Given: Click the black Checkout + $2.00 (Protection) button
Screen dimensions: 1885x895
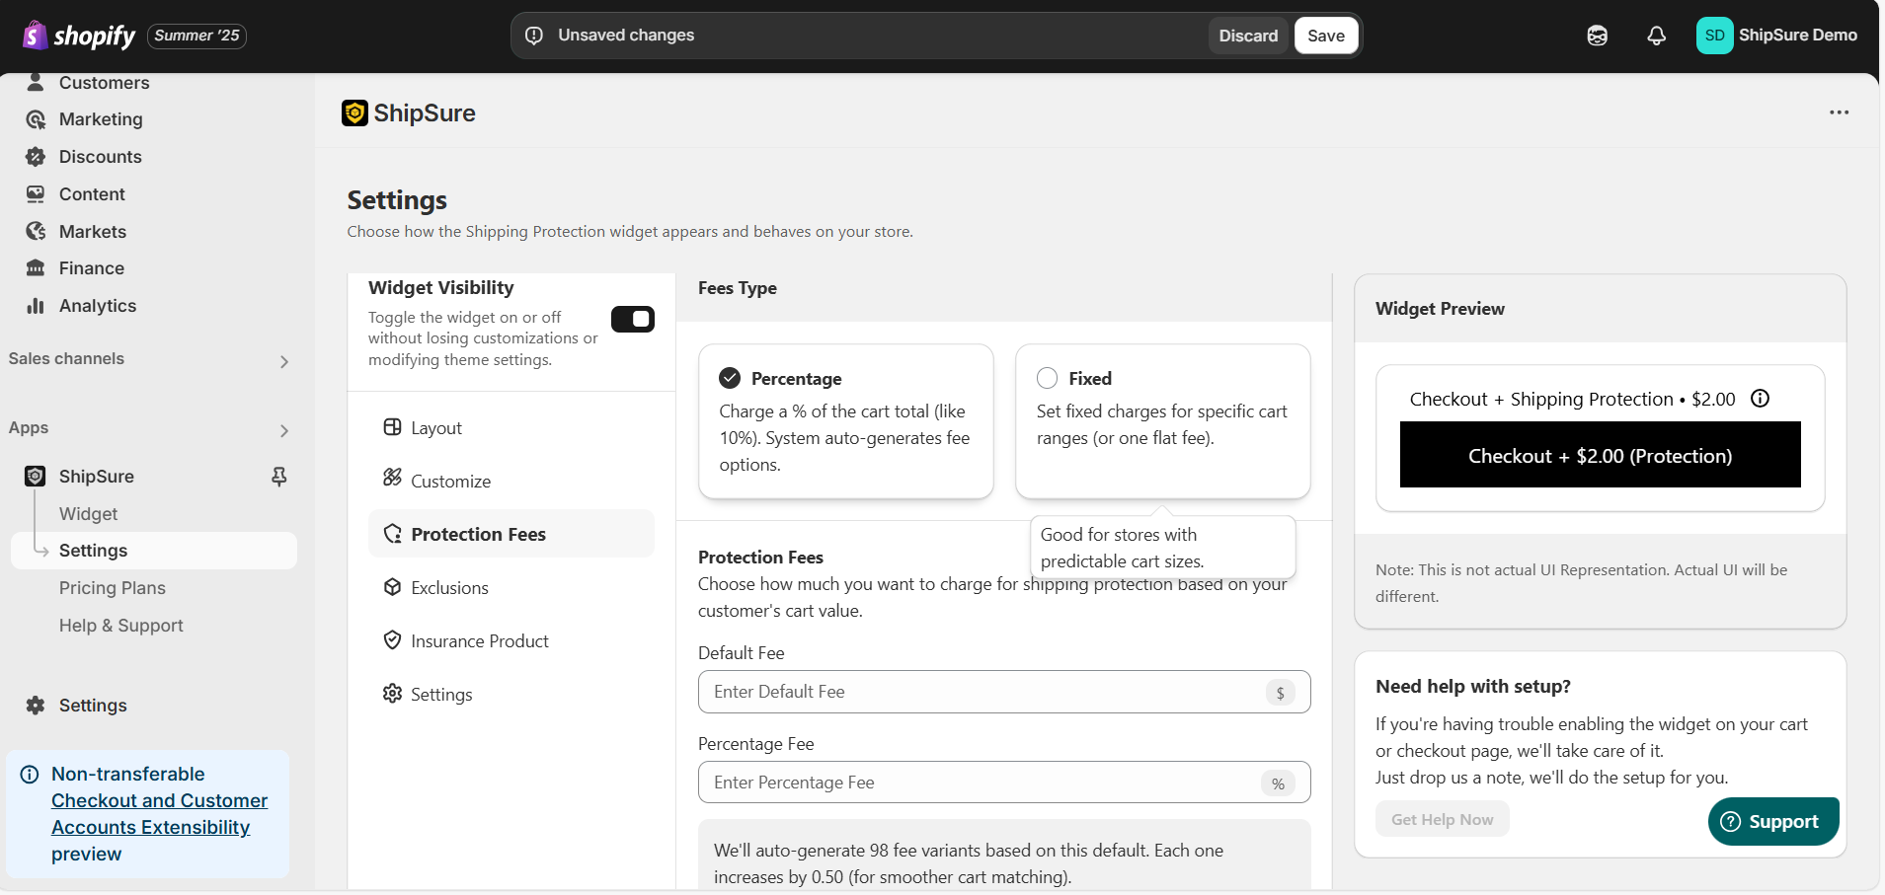Looking at the screenshot, I should 1600,455.
